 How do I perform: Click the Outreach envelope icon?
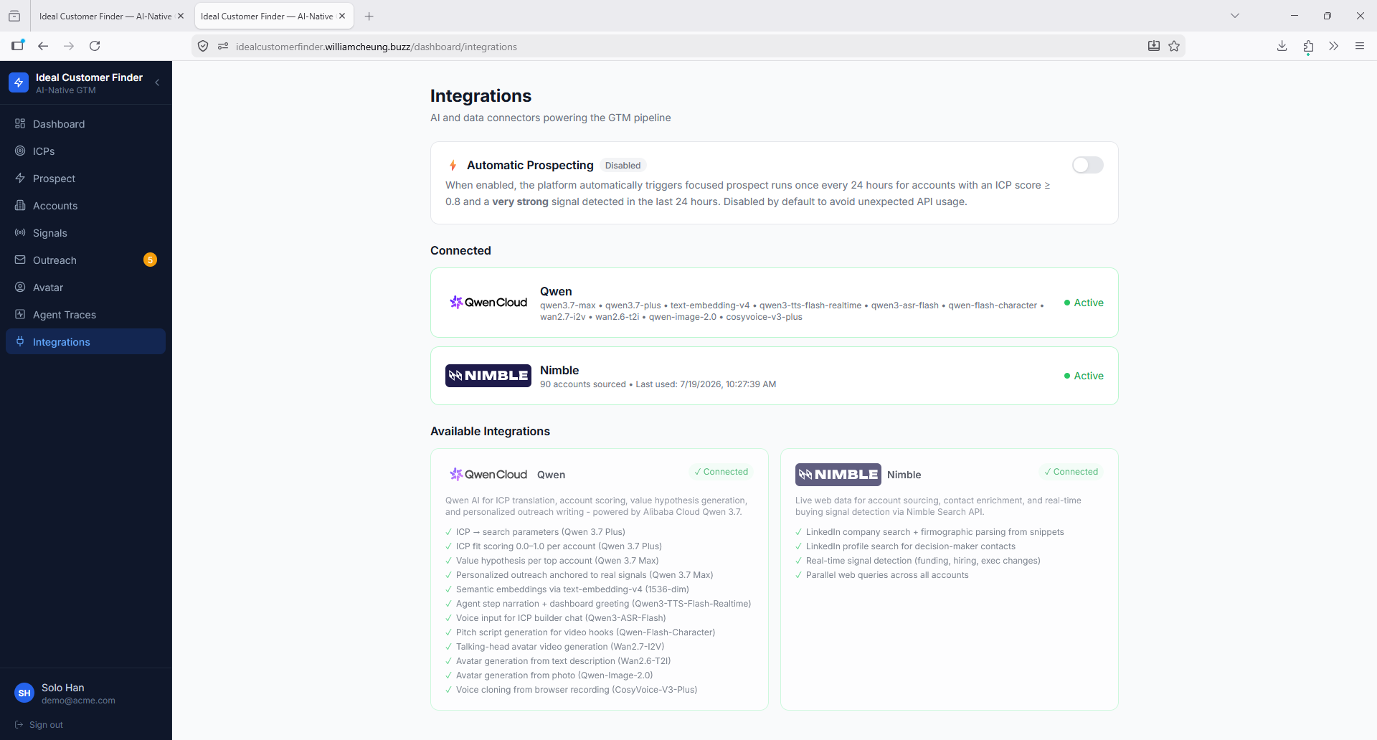pos(20,260)
